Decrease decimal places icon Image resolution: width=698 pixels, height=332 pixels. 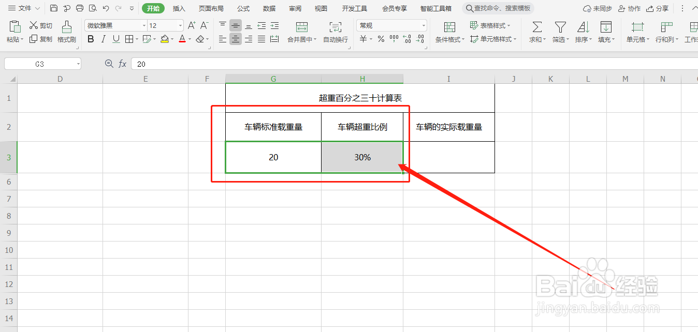(420, 39)
